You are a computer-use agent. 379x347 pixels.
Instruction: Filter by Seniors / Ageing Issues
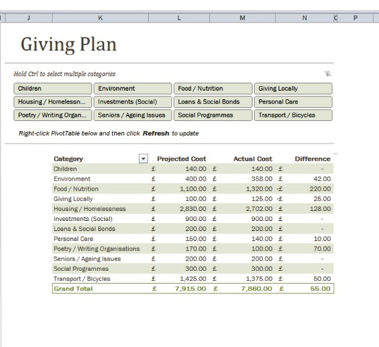[132, 115]
